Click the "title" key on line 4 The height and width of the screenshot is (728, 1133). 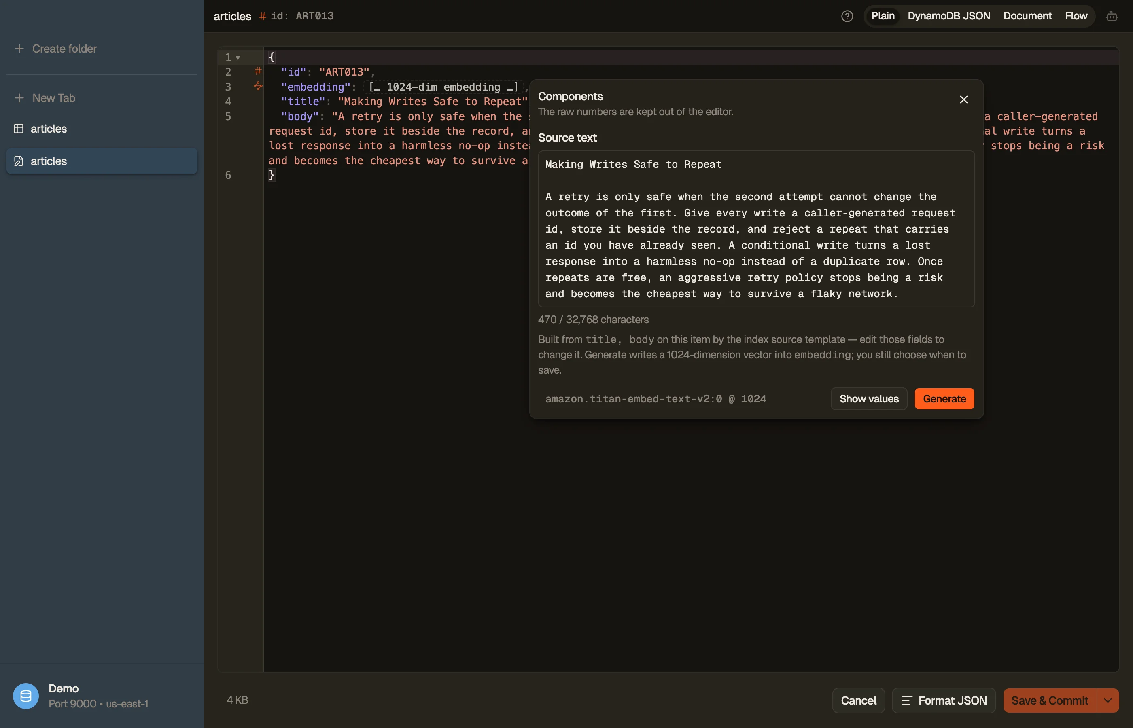tap(303, 101)
